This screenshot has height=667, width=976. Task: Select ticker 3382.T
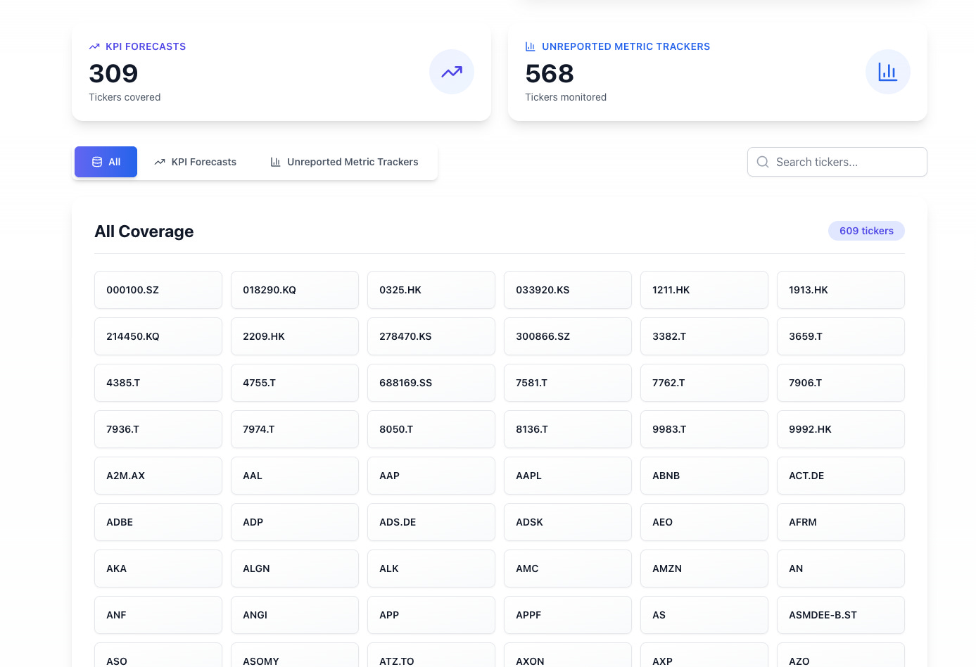click(x=704, y=336)
